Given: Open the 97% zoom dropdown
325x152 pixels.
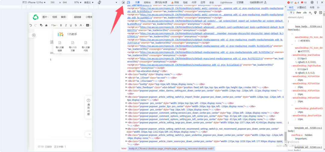Looking at the screenshot, I should coord(77,2).
